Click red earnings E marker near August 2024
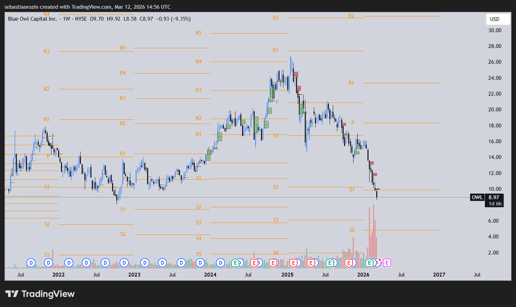516x307 pixels. [254, 263]
